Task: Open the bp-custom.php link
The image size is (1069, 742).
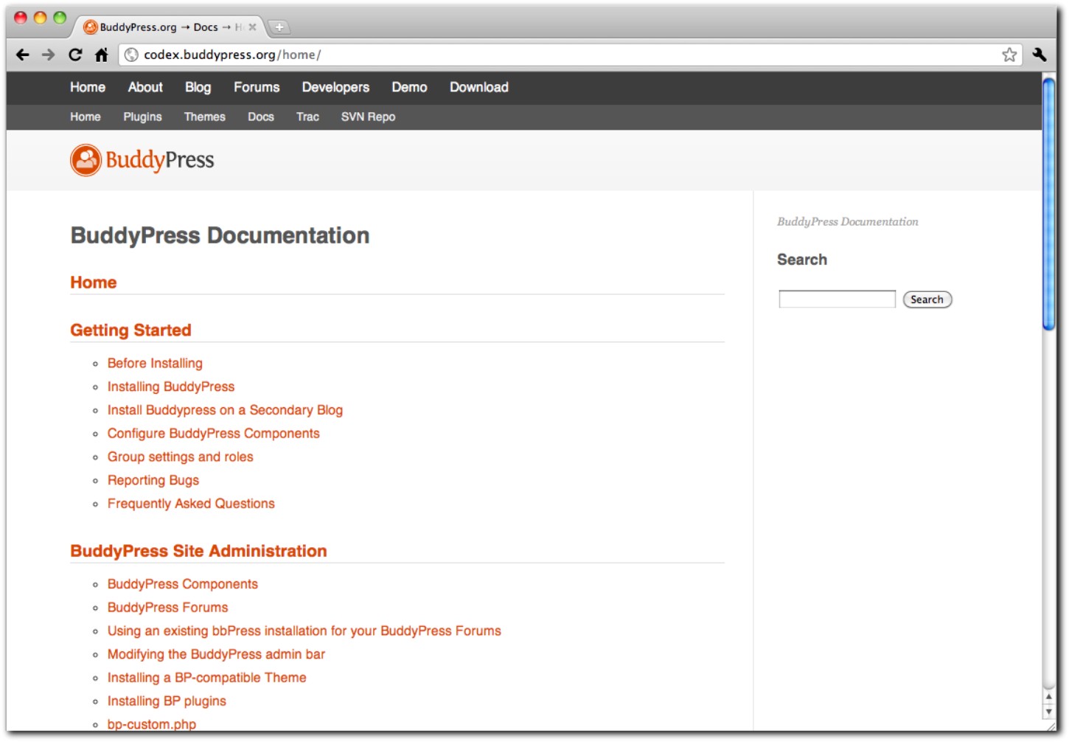Action: coord(152,724)
